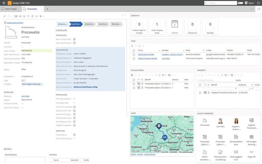Screen dimensions: 262x164
Task: Select Angebot Presswalze 2025 row checkbox
Action: click(200, 93)
